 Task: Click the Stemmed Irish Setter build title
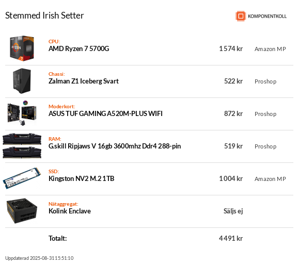pos(44,15)
